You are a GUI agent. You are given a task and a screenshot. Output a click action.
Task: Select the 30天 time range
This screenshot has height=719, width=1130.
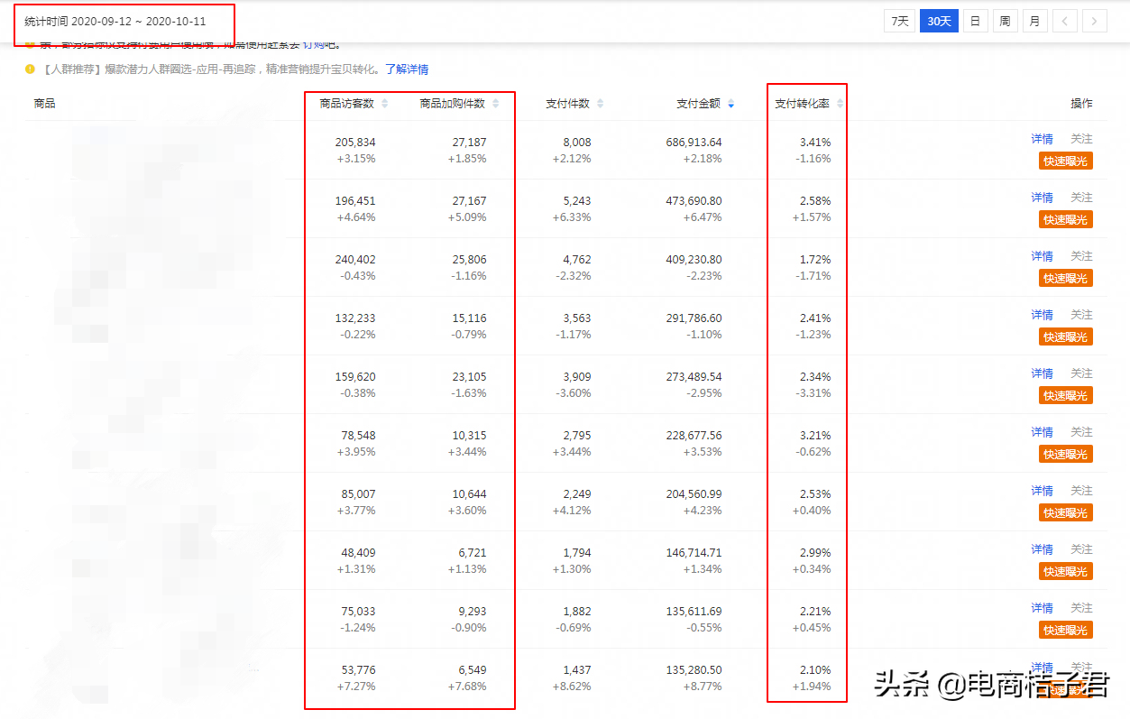tap(939, 21)
